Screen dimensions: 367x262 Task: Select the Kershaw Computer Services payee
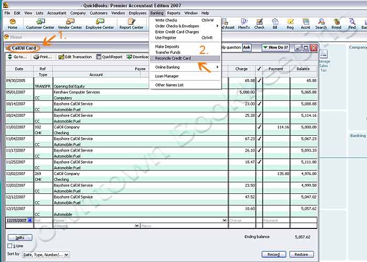click(77, 92)
